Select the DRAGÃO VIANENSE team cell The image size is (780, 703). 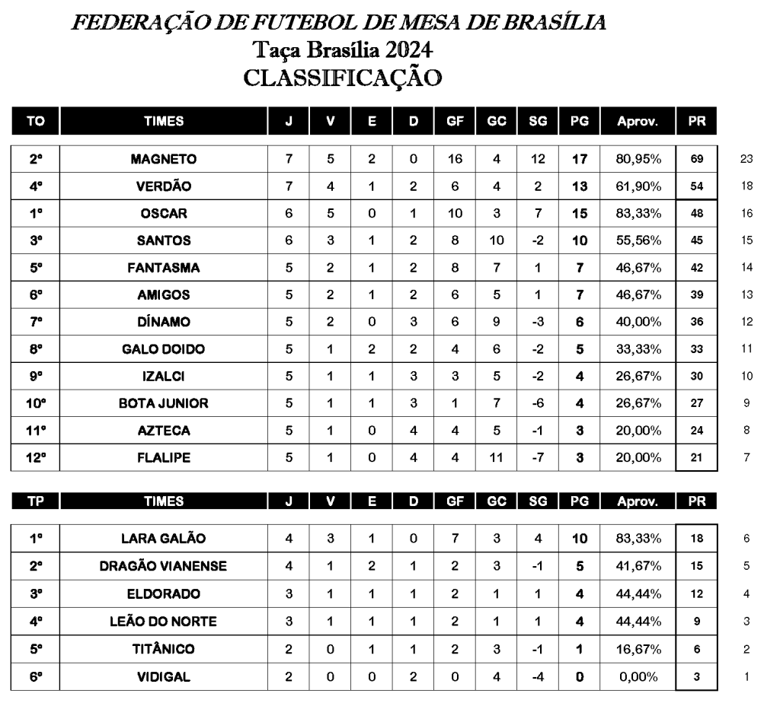coord(164,567)
